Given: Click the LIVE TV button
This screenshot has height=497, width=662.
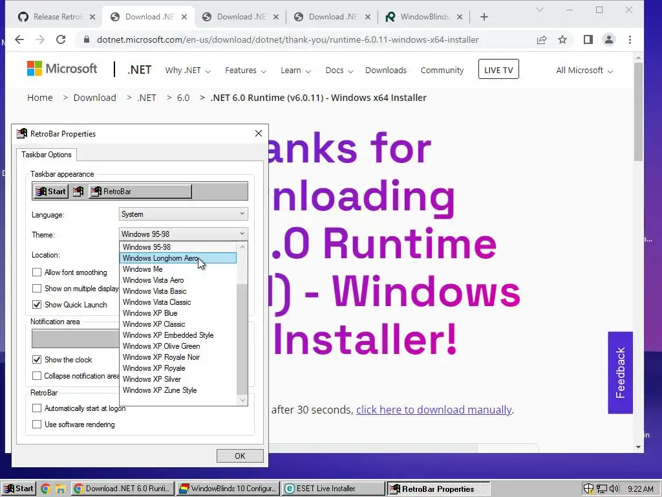Looking at the screenshot, I should pos(498,69).
